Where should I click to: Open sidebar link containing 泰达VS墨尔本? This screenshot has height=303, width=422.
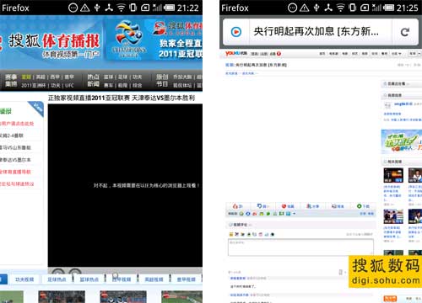point(15,160)
